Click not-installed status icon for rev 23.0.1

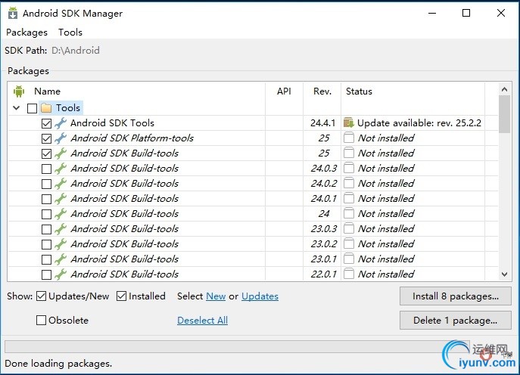coord(348,259)
